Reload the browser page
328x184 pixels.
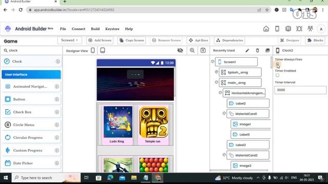[20, 10]
